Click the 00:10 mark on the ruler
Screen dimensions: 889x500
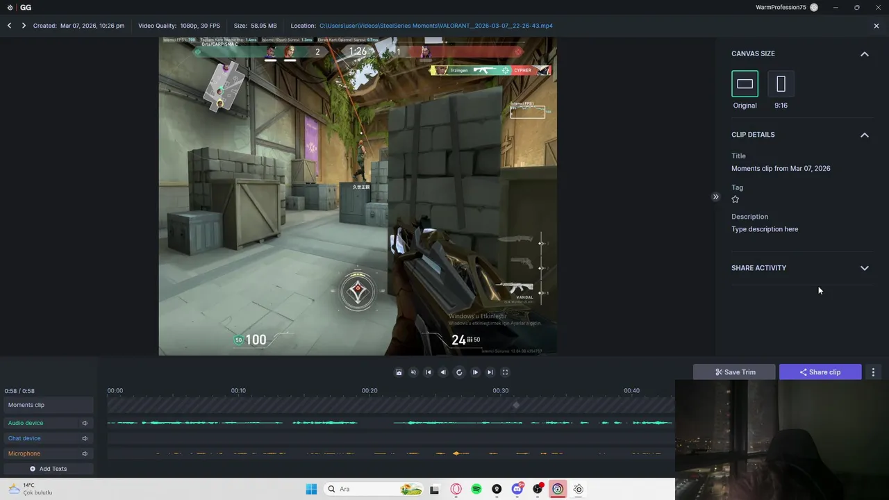click(238, 391)
